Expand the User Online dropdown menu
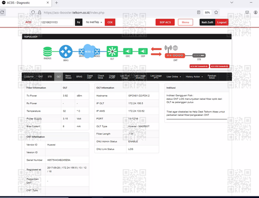This screenshot has width=259, height=198. [x=174, y=77]
